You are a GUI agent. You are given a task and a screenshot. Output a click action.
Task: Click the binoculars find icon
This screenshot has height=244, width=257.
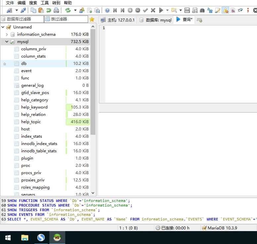pos(202,11)
